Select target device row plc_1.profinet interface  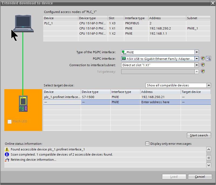[127, 97]
